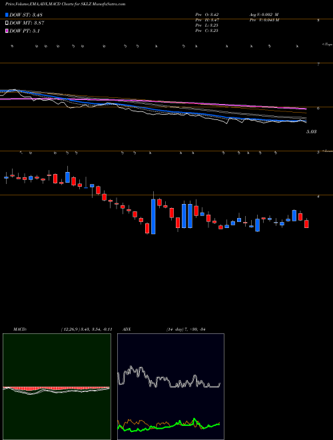The image size is (333, 440).
Task: Select the 'DOW PT: 5.1' legend label
Action: (x=25, y=31)
